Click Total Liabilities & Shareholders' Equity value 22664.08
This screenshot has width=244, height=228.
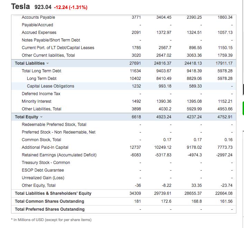(x=224, y=193)
